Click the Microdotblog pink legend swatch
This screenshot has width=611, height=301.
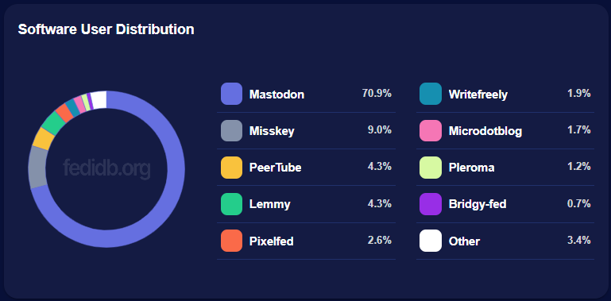point(431,130)
